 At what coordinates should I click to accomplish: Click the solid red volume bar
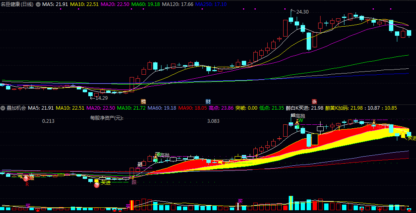pyautogui.click(x=315, y=205)
